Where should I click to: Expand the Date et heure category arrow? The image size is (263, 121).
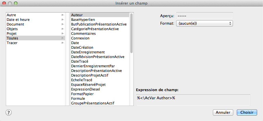coord(62,19)
